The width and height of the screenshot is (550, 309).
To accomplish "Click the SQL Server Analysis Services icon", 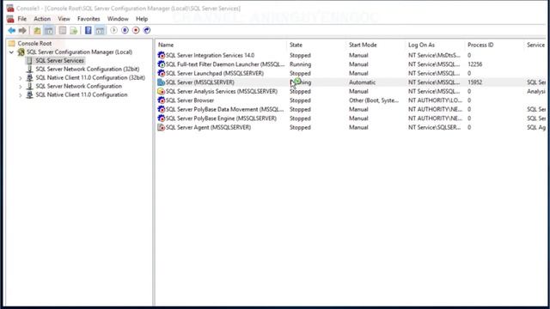I will 161,92.
